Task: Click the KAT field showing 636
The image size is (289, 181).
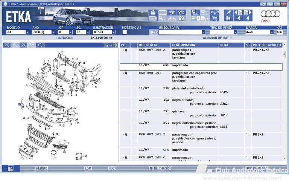Action: pyautogui.click(x=279, y=32)
